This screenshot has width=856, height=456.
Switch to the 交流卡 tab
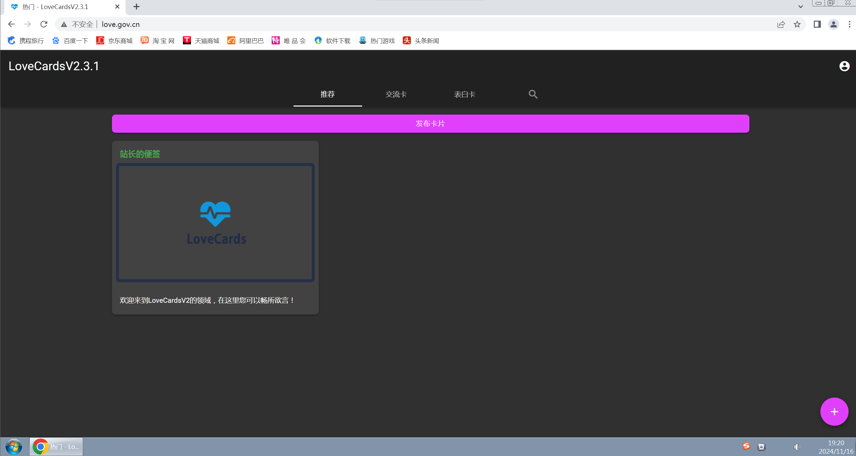[396, 94]
